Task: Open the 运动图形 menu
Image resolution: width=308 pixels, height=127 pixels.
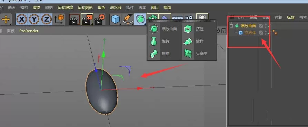Action: [85, 8]
